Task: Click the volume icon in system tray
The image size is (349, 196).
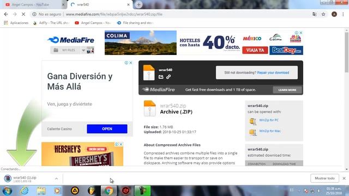Action: point(319,191)
